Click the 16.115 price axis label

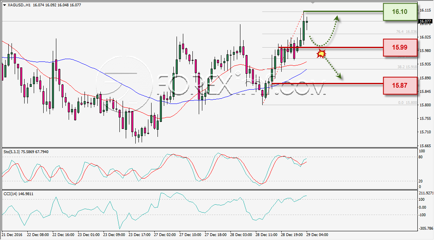(425, 10)
